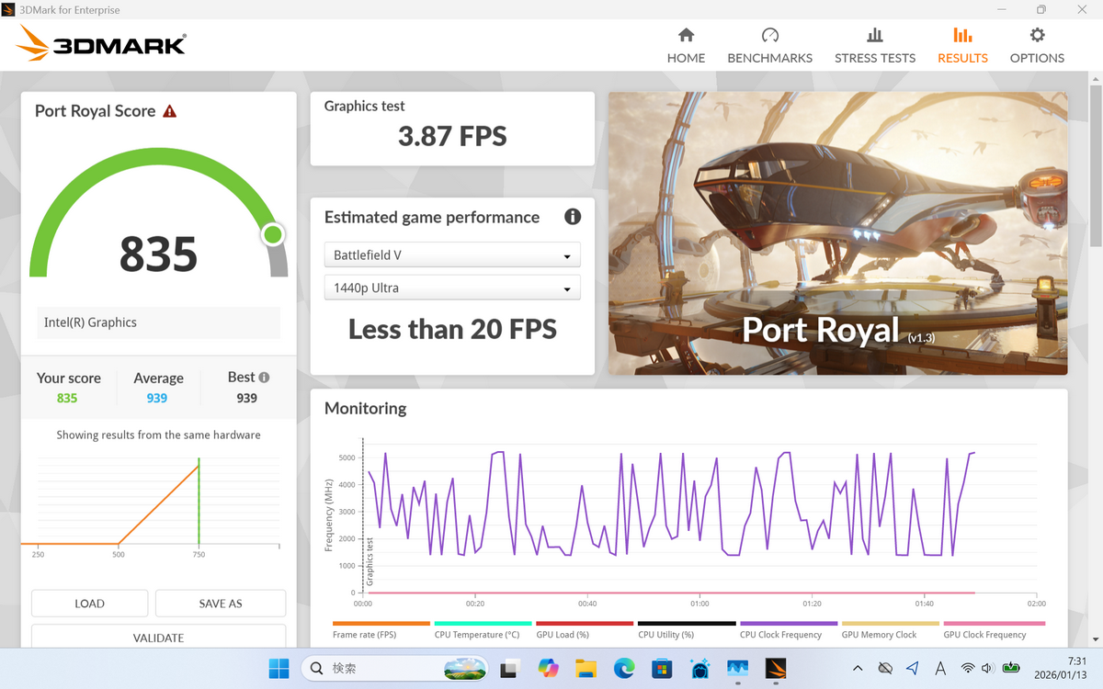Click the Estimated game performance info icon
This screenshot has height=689, width=1103.
(573, 217)
